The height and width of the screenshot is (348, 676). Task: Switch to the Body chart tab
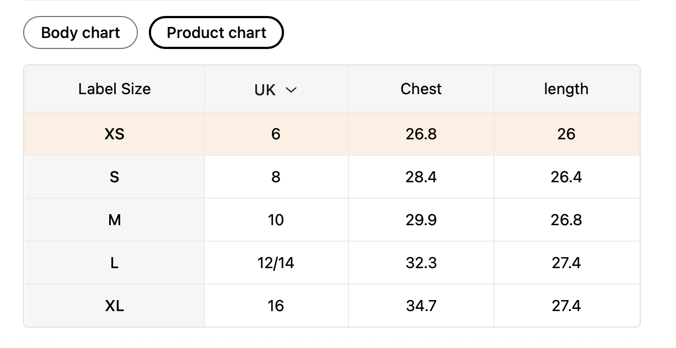80,33
